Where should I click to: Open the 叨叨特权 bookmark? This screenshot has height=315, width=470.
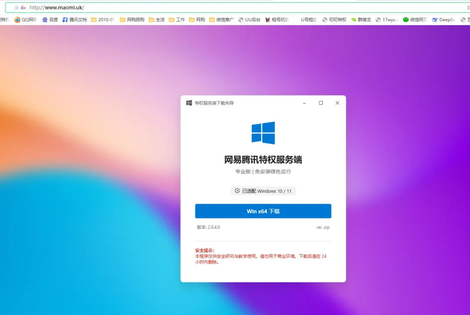tap(334, 20)
